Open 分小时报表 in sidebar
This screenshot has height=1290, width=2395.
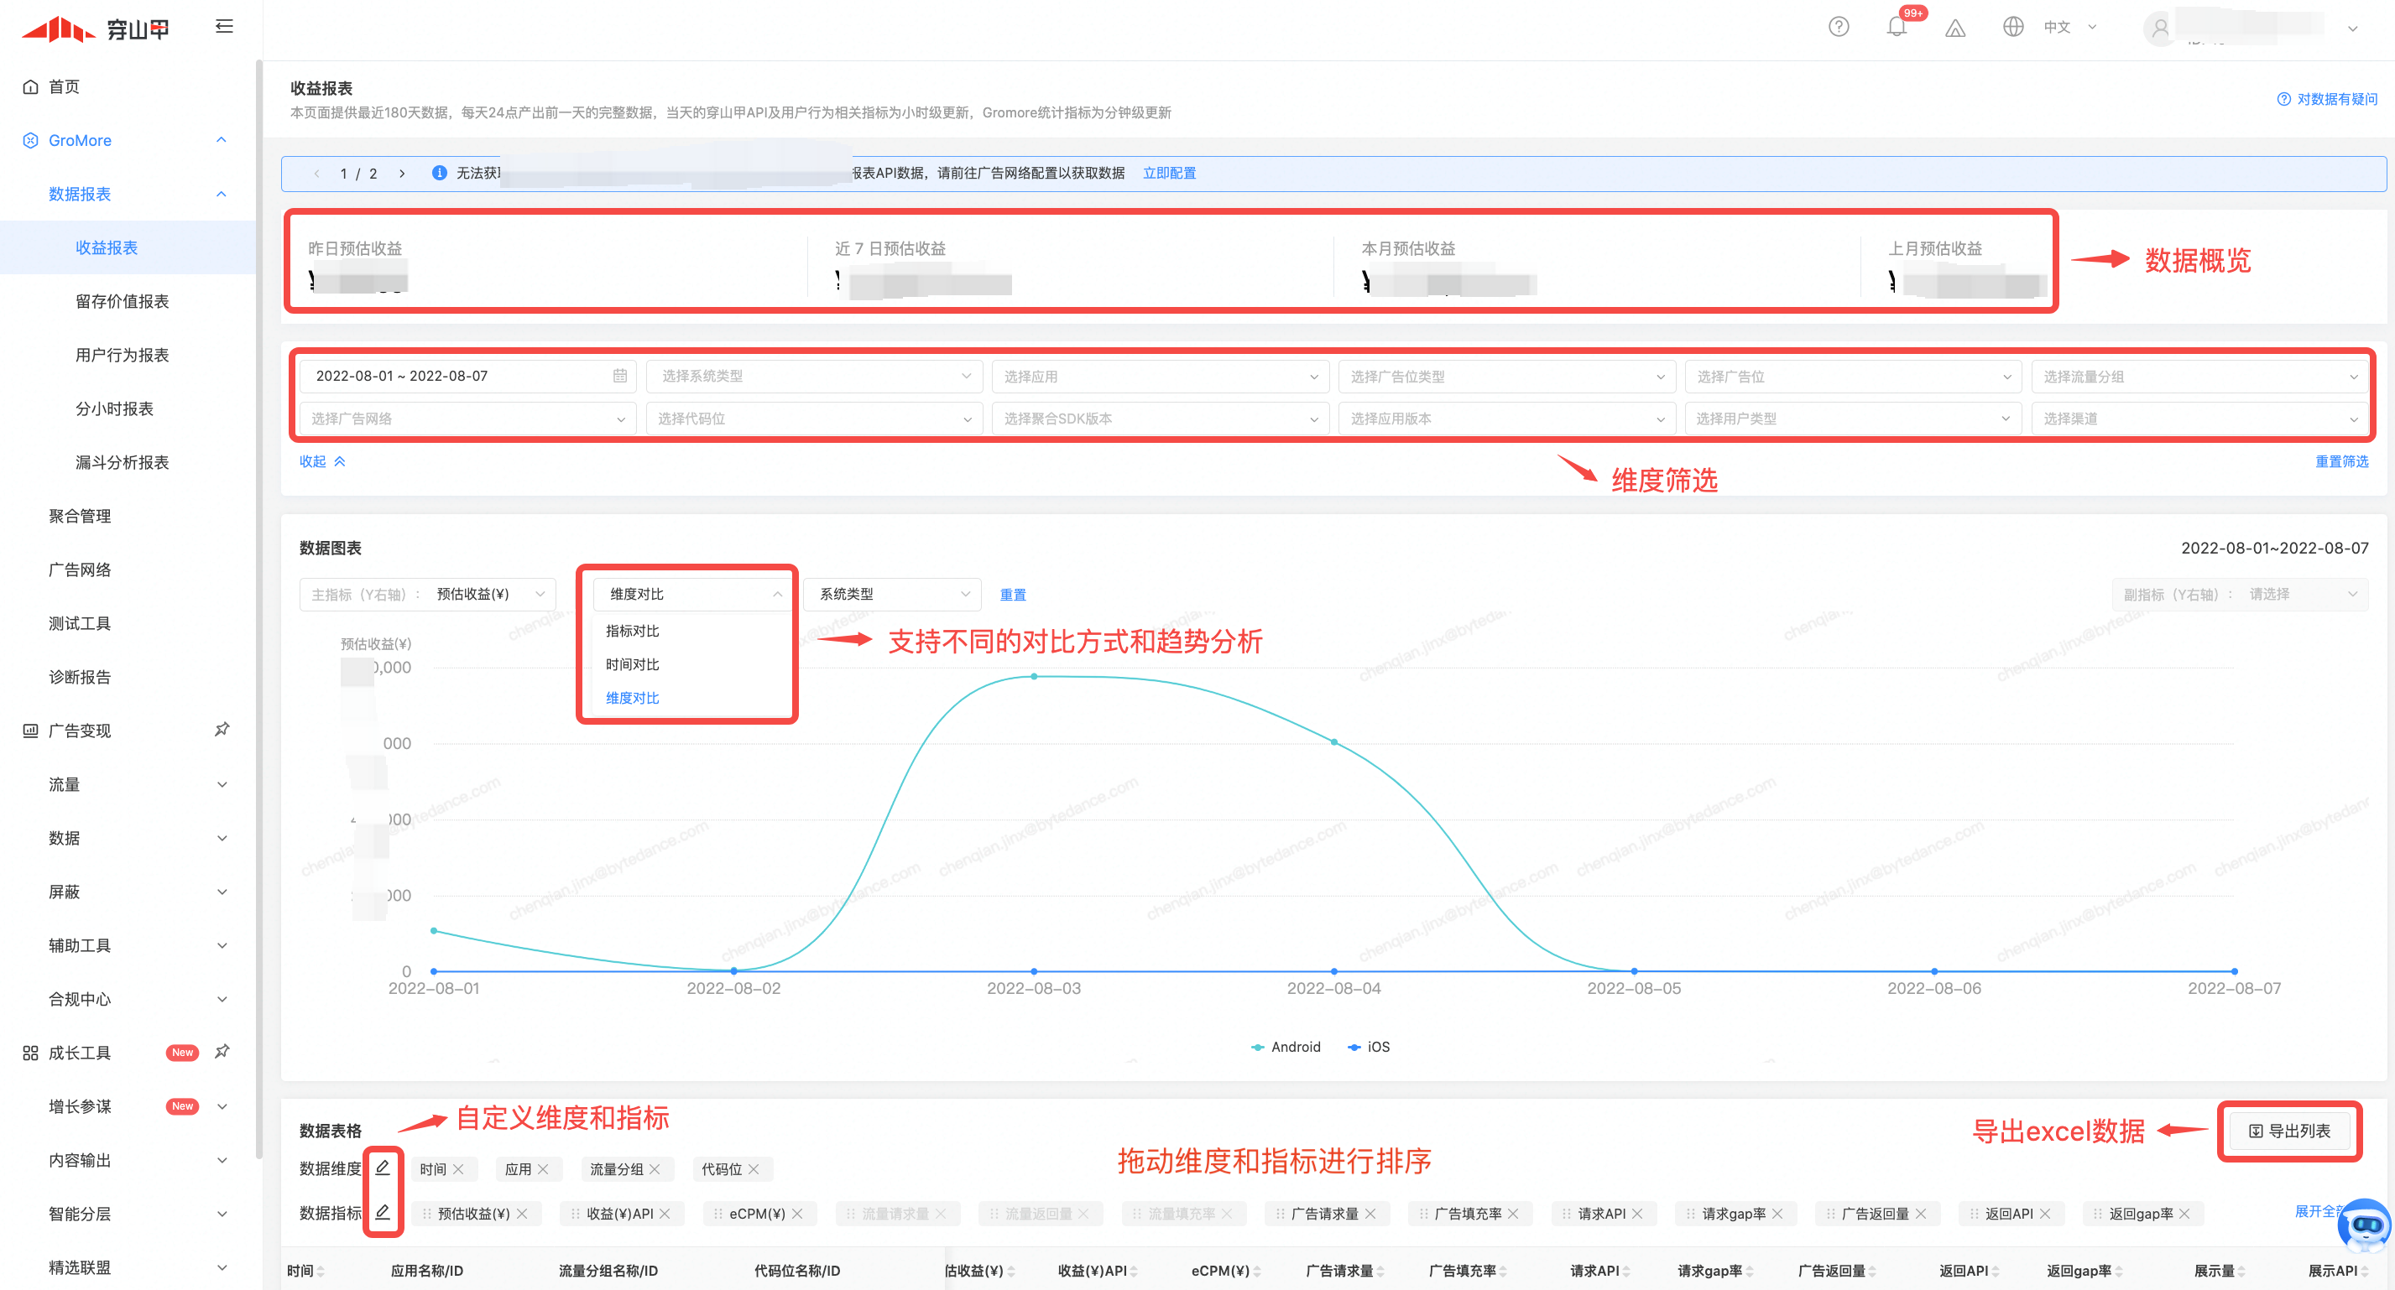[x=113, y=408]
